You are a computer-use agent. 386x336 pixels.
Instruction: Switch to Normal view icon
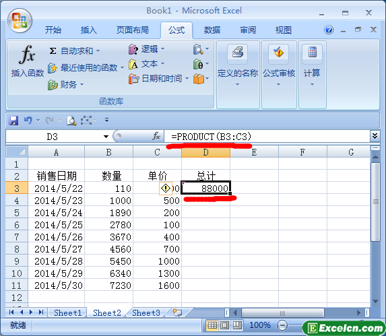tap(212, 325)
